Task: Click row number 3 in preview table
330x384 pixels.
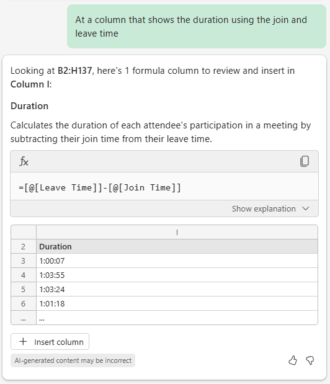Action: pos(24,261)
